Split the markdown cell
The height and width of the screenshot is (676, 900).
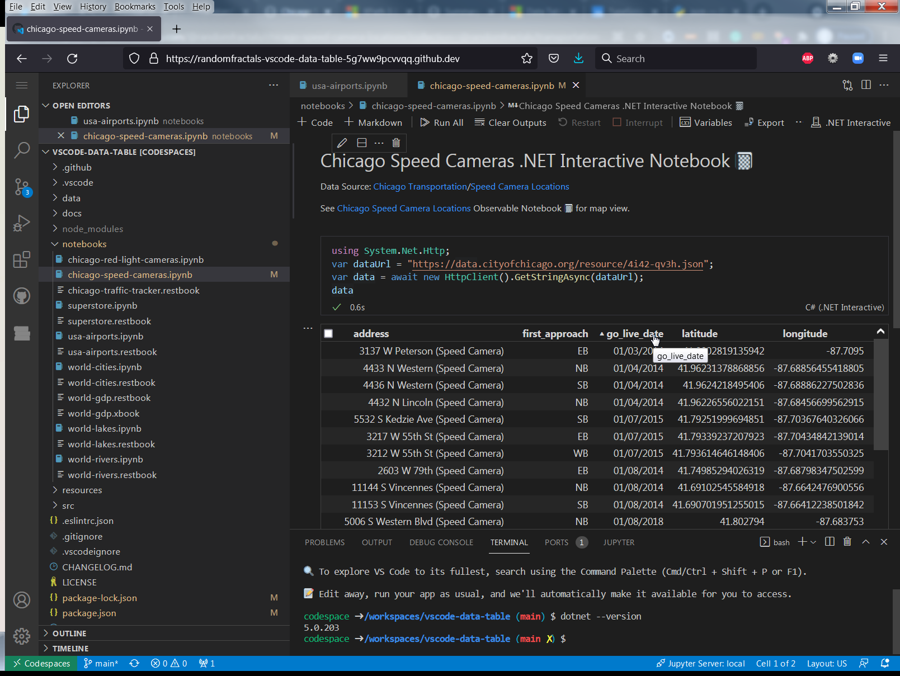click(x=362, y=143)
